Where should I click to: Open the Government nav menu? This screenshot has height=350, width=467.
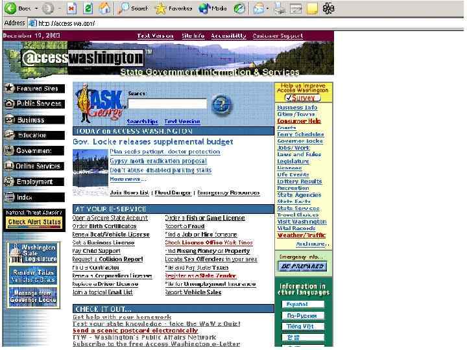click(34, 150)
